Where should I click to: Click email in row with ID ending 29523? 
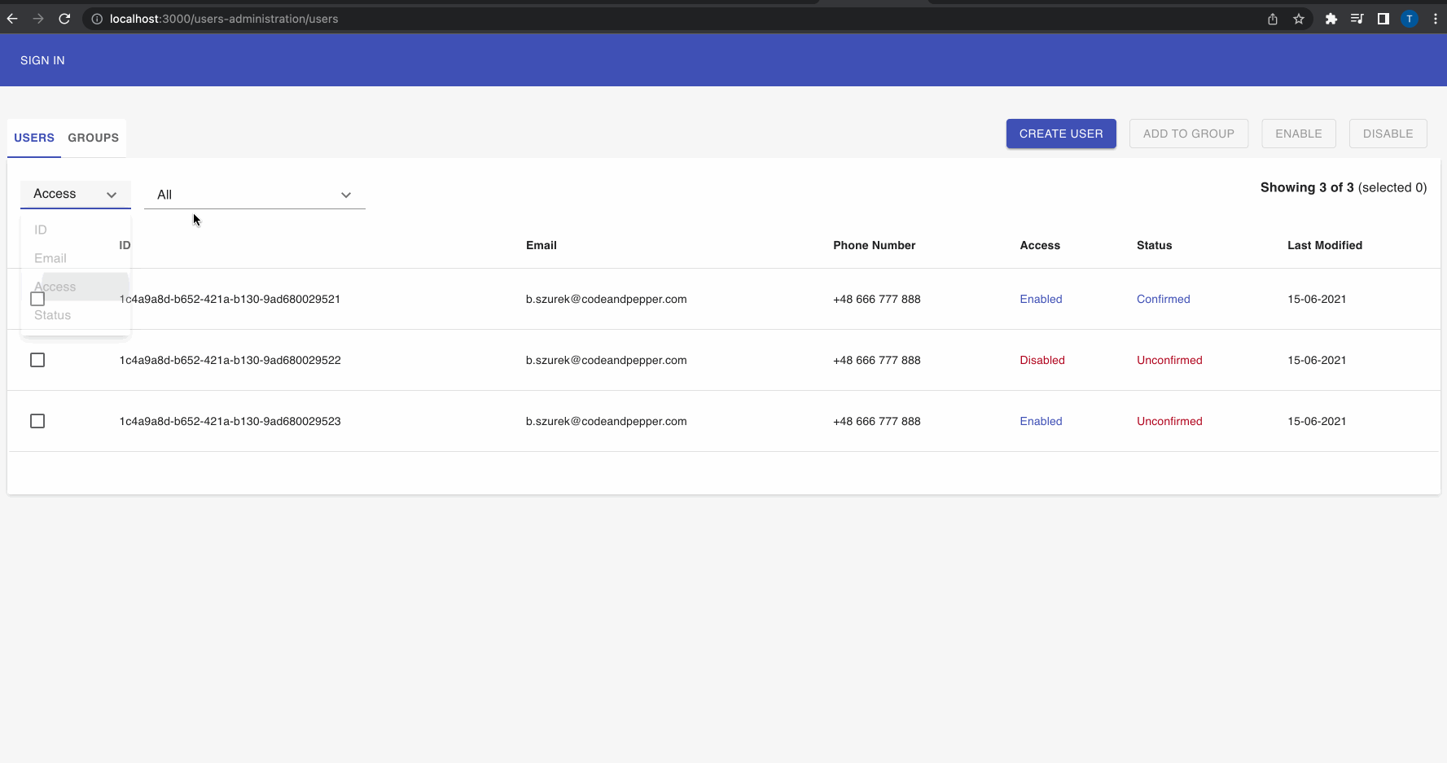tap(607, 421)
